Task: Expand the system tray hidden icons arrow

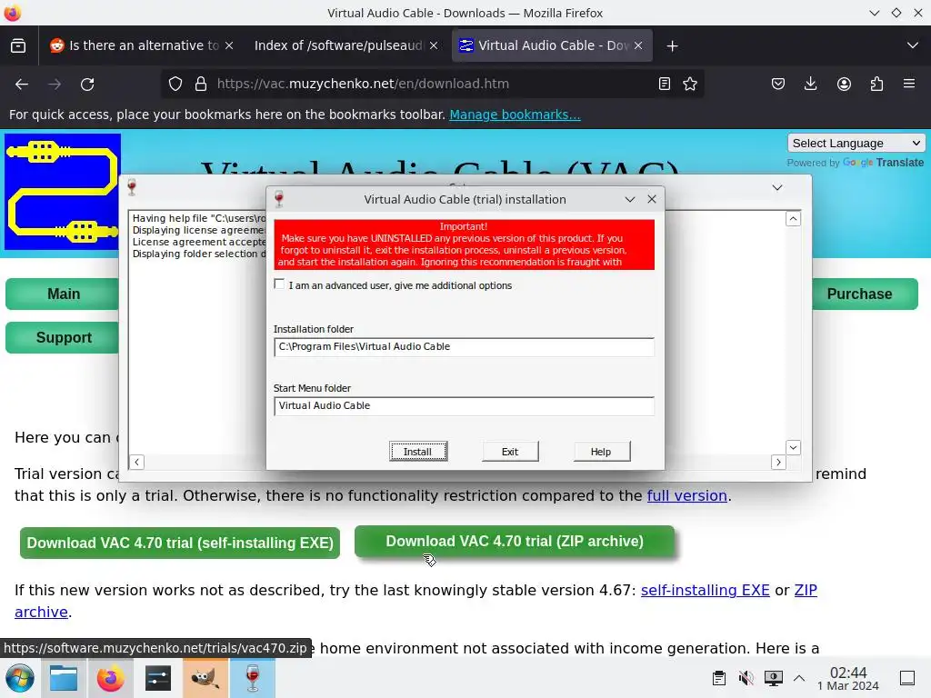Action: (799, 678)
